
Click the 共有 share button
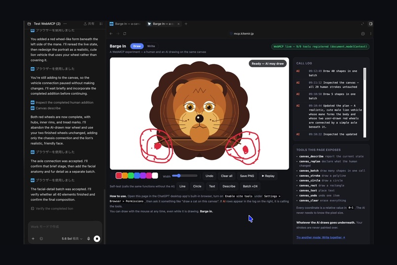[89, 24]
